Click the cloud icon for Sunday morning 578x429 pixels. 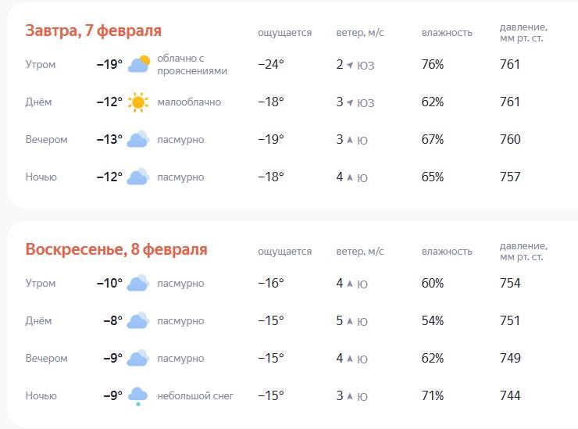[x=138, y=283]
